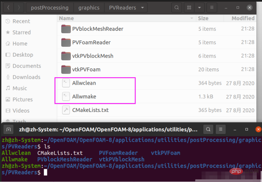Open view options dropdown arrow
The width and height of the screenshot is (262, 182).
click(x=199, y=8)
